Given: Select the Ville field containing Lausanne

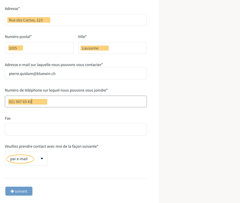Looking at the screenshot, I should coord(112,48).
